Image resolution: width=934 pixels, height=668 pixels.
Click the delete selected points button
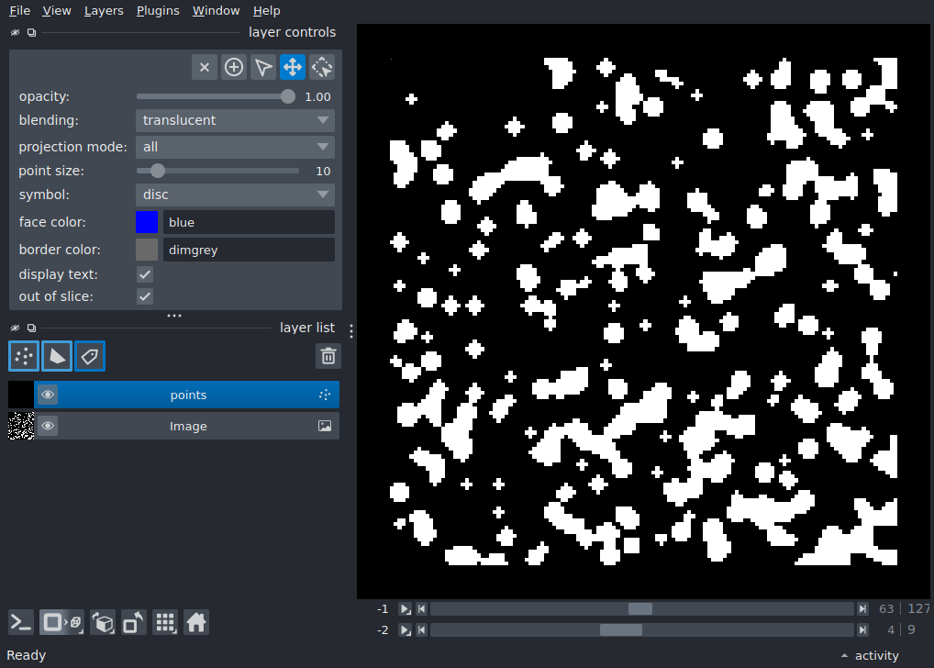tap(205, 67)
